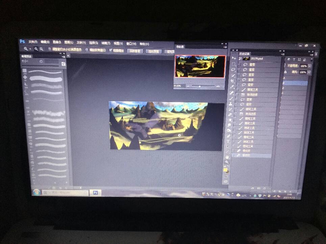Select the Healing Brush tool

[x=232, y=93]
